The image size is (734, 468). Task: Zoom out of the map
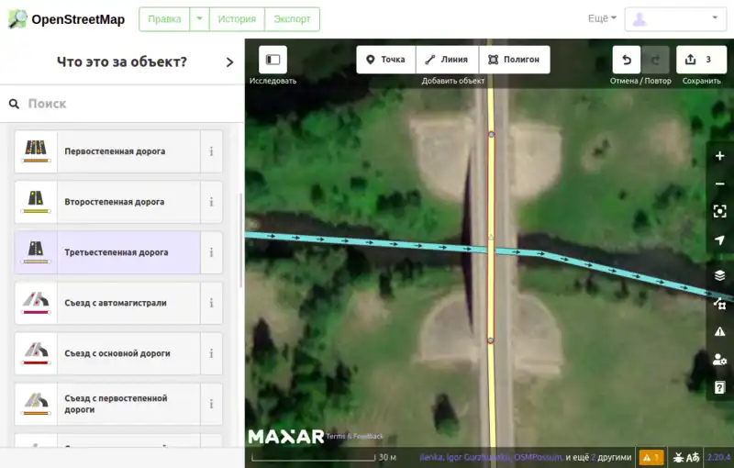719,184
